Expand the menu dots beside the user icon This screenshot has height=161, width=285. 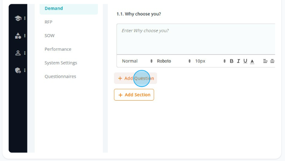click(25, 53)
